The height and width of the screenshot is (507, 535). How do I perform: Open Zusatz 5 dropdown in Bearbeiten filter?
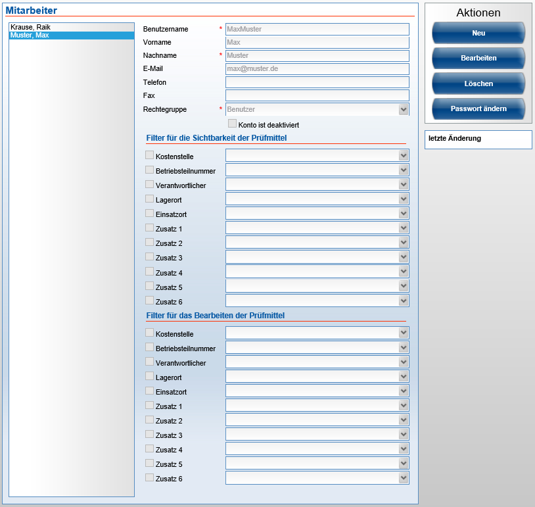[x=317, y=464]
